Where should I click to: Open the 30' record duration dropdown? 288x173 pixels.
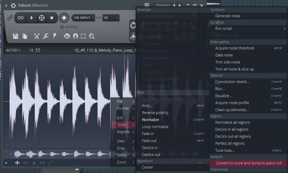tap(111, 18)
